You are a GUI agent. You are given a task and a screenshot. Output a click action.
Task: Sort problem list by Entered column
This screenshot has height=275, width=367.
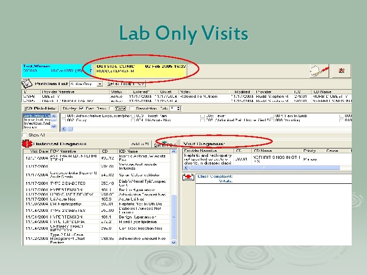click(x=141, y=92)
